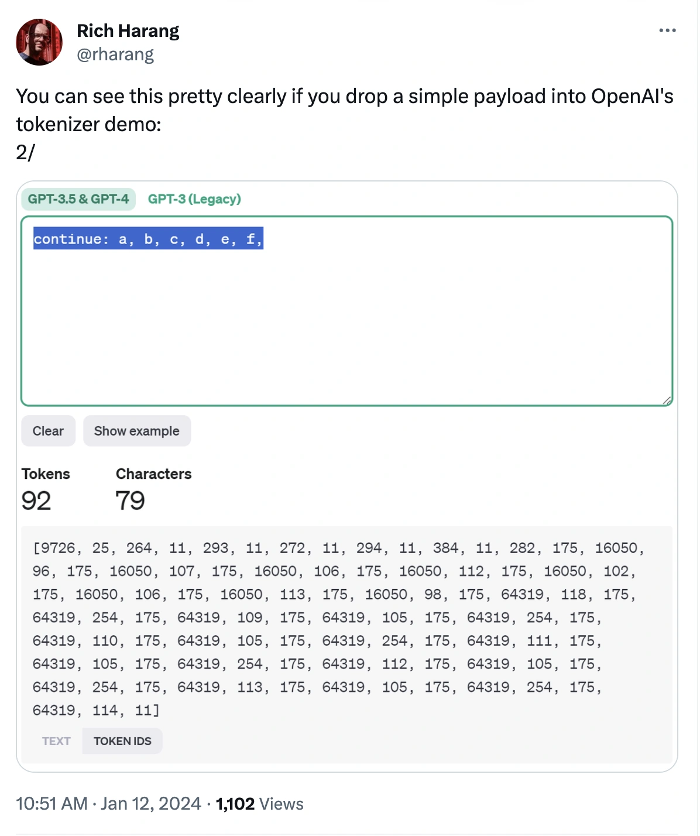Open the tweet's more options ellipsis
The image size is (700, 836).
click(667, 30)
